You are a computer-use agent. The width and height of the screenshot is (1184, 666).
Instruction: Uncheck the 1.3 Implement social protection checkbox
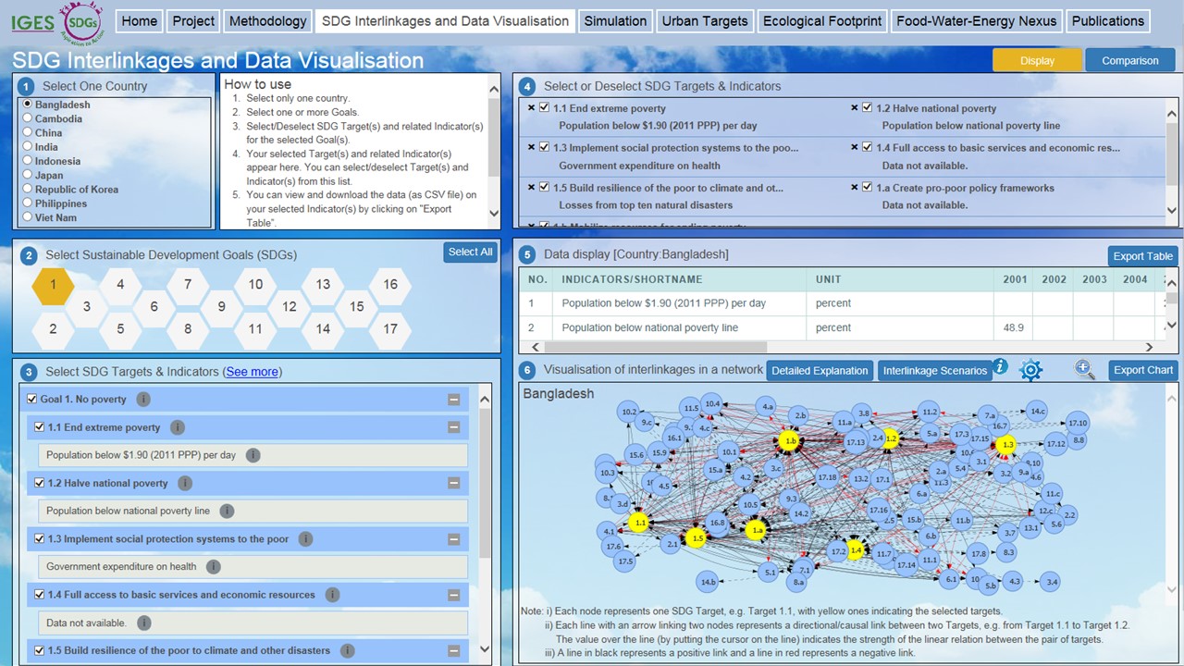[x=39, y=539]
